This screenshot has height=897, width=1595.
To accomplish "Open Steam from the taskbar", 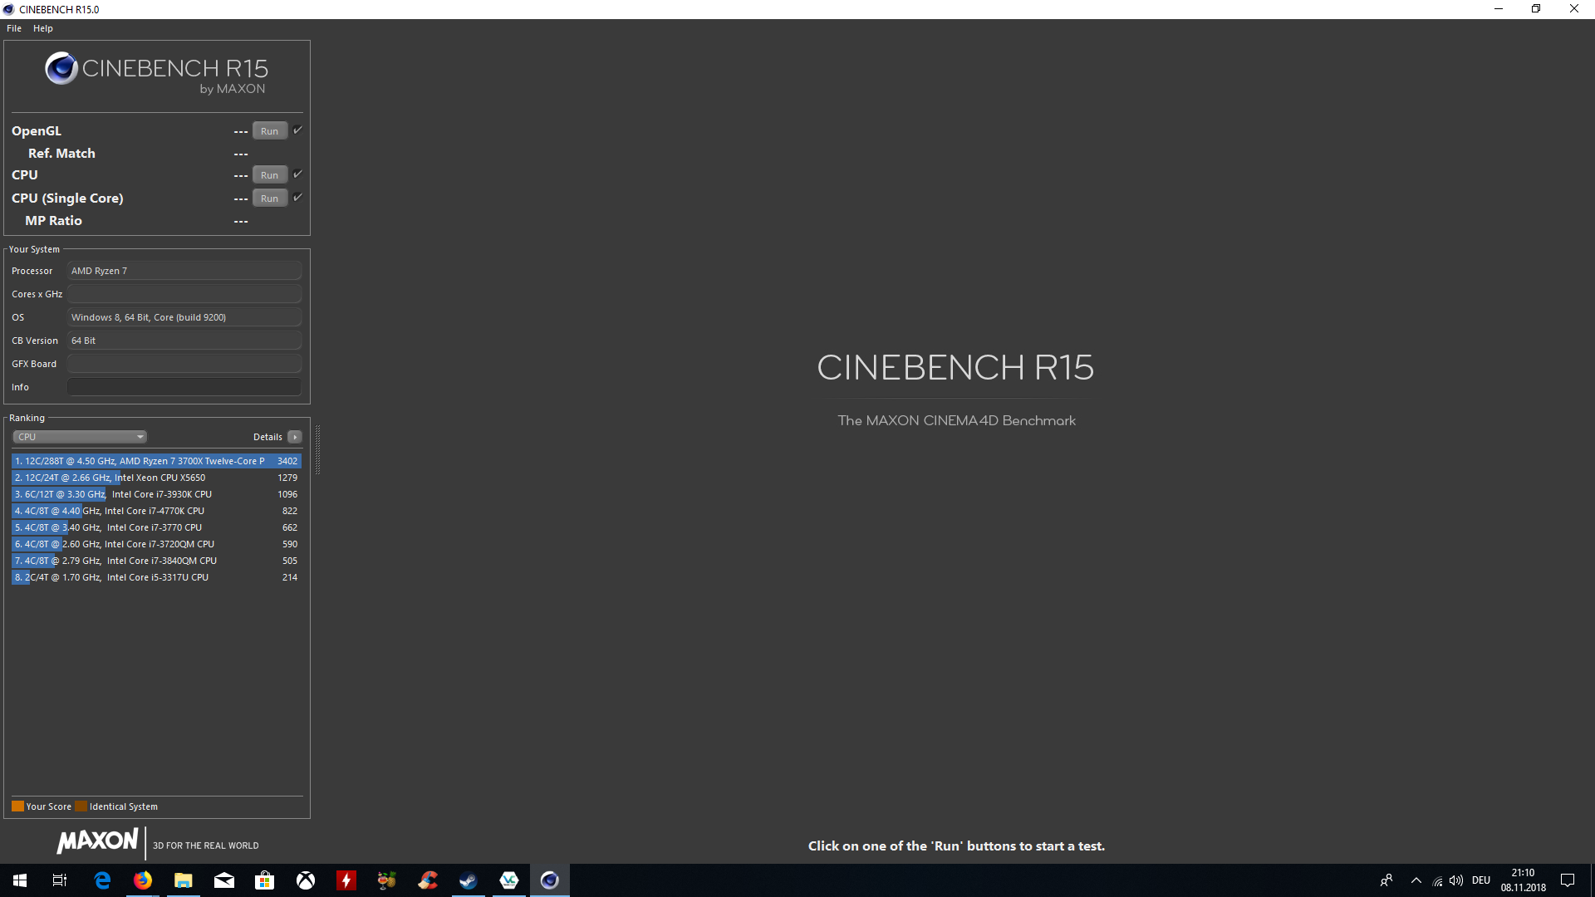I will tap(469, 880).
